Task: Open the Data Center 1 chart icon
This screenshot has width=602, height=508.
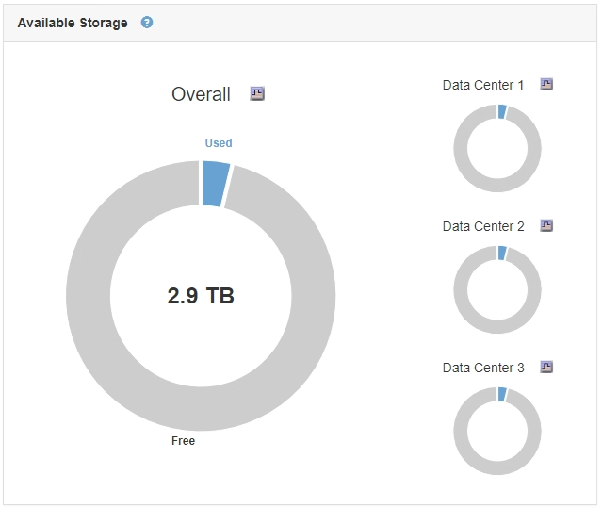Action: click(x=546, y=84)
